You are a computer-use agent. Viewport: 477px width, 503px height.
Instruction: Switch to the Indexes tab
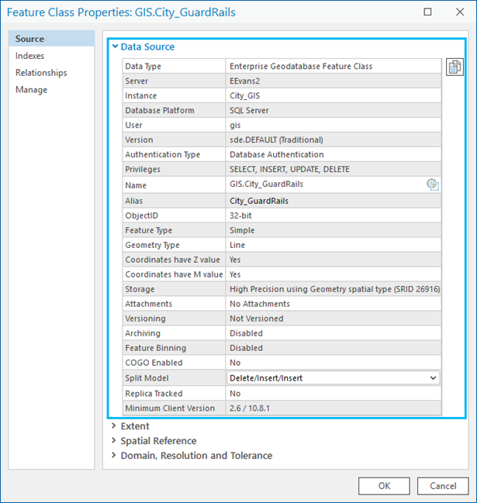(30, 56)
